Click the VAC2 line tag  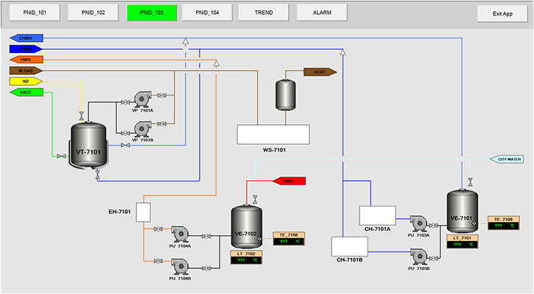point(27,93)
